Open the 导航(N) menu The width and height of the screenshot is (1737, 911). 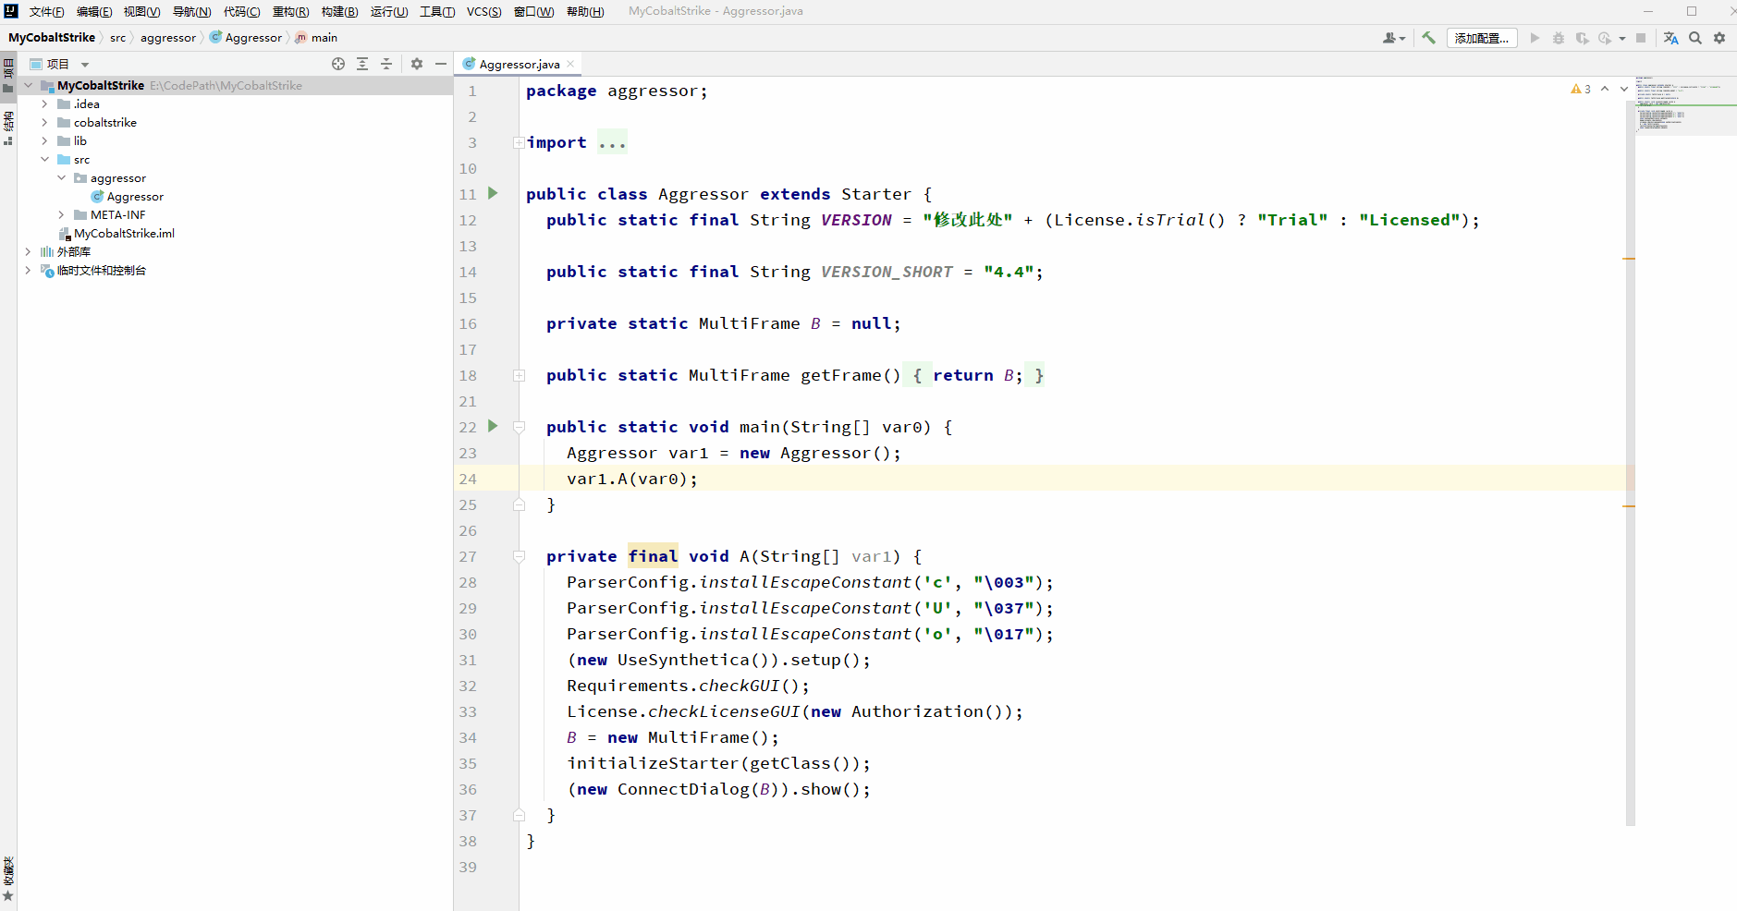(x=191, y=11)
